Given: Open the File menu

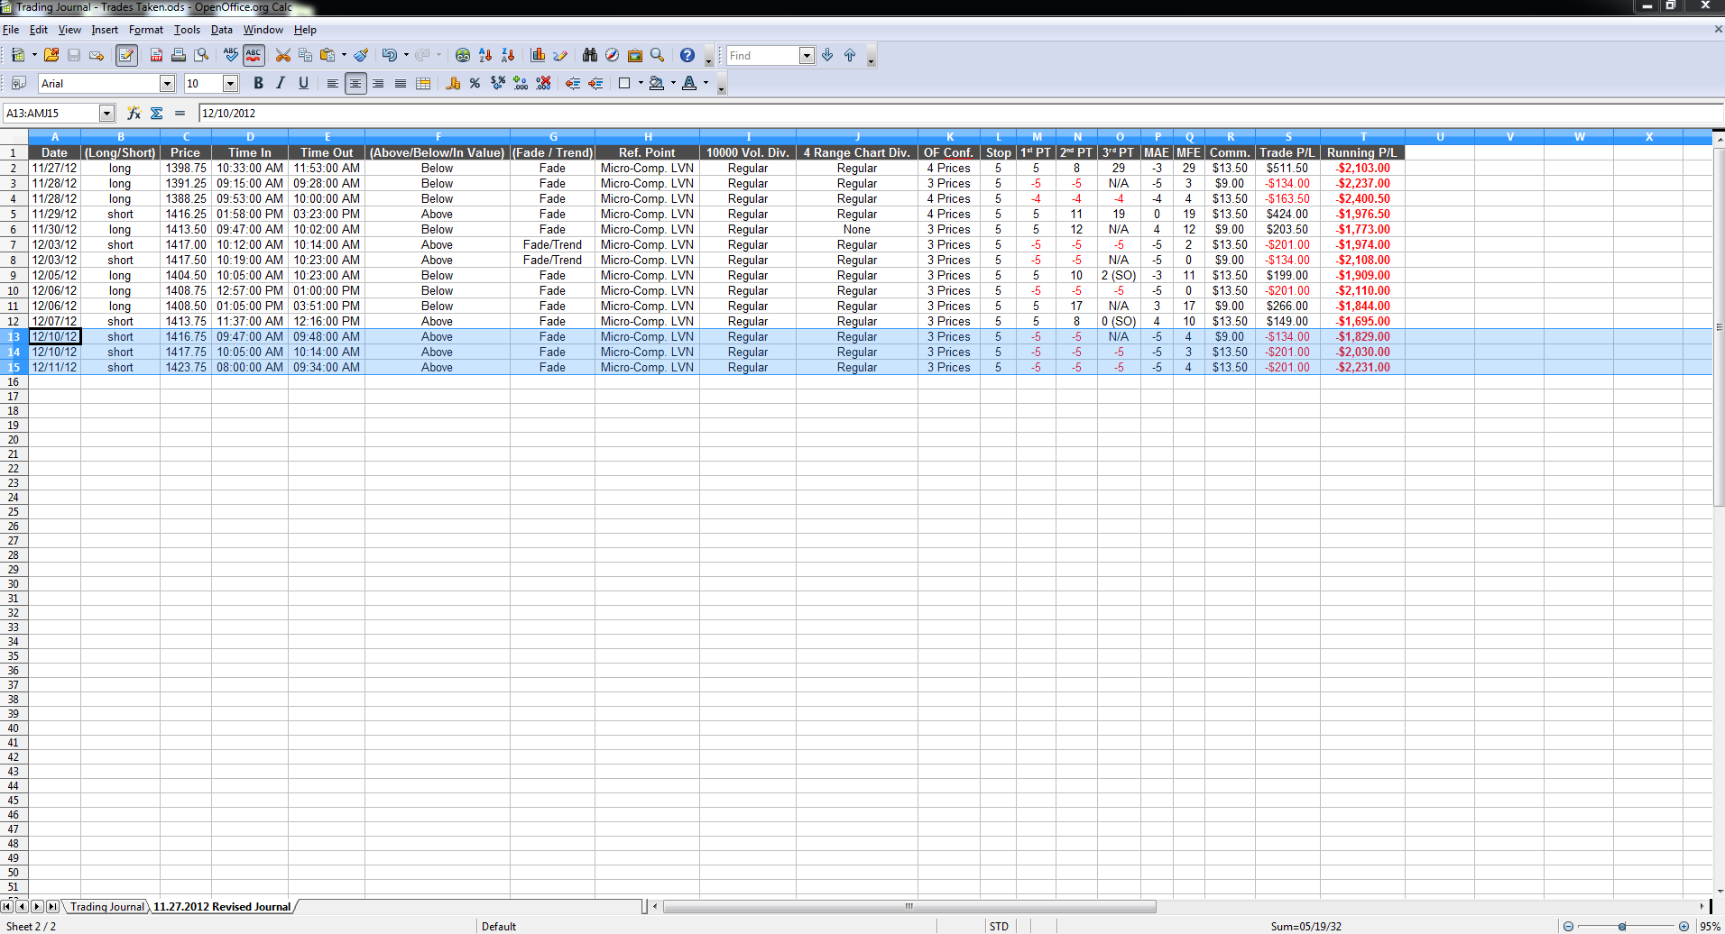Looking at the screenshot, I should coord(11,30).
